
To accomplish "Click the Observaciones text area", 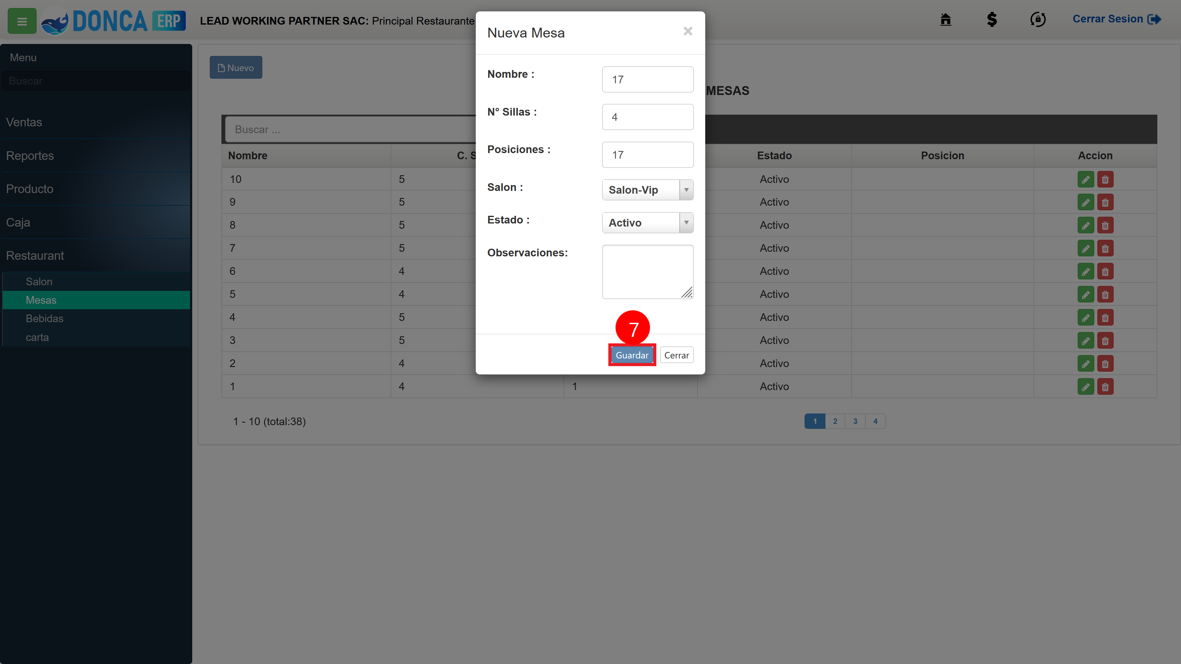I will 647,272.
